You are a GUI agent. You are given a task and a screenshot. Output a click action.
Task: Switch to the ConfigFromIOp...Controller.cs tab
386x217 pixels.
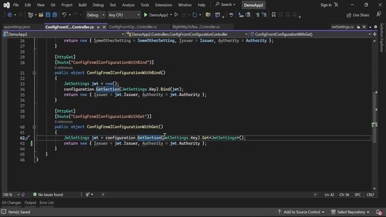point(133,27)
